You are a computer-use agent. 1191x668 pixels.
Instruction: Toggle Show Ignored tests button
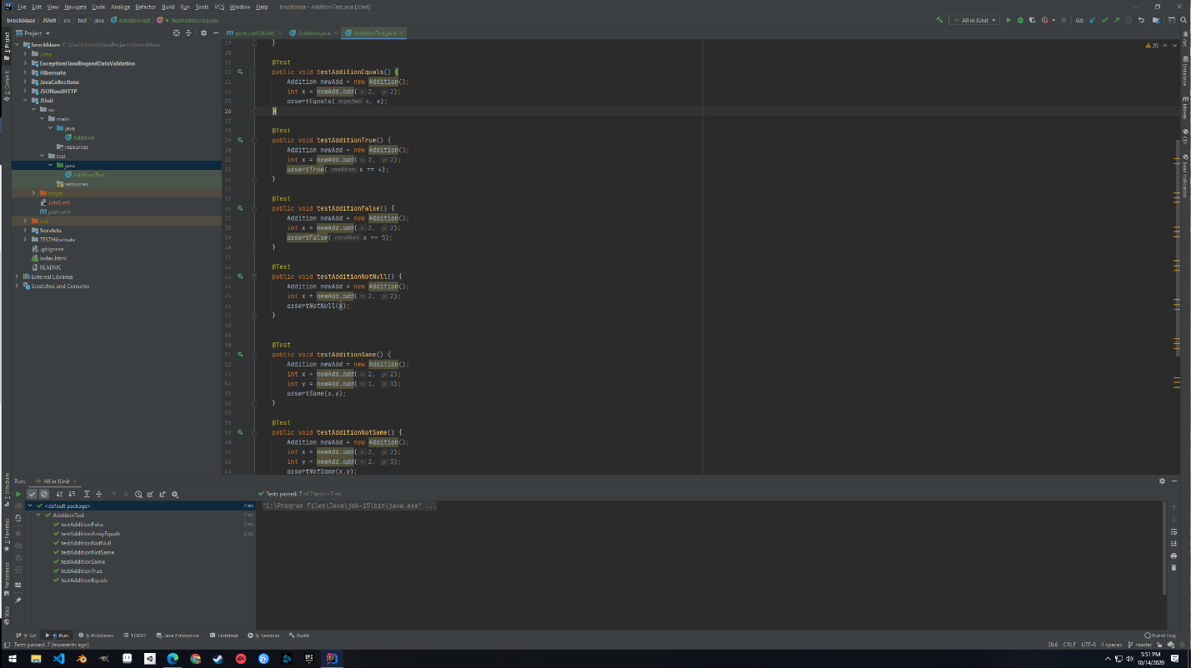44,494
